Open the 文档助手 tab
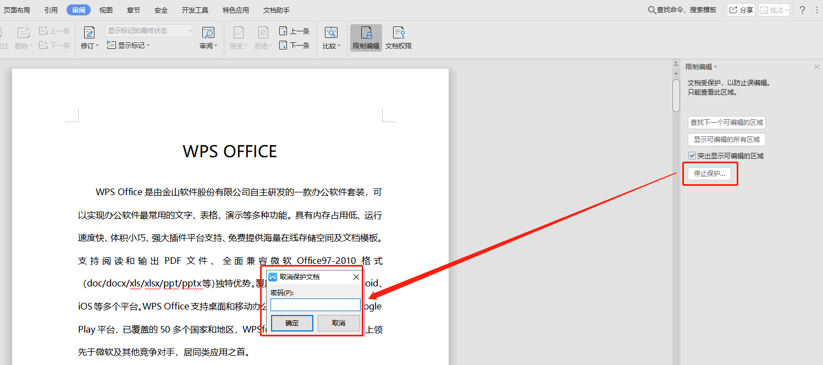The width and height of the screenshot is (823, 365). [x=277, y=10]
